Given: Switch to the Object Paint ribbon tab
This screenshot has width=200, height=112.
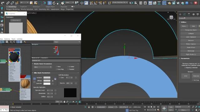Looking at the screenshot, I should pos(50,7).
